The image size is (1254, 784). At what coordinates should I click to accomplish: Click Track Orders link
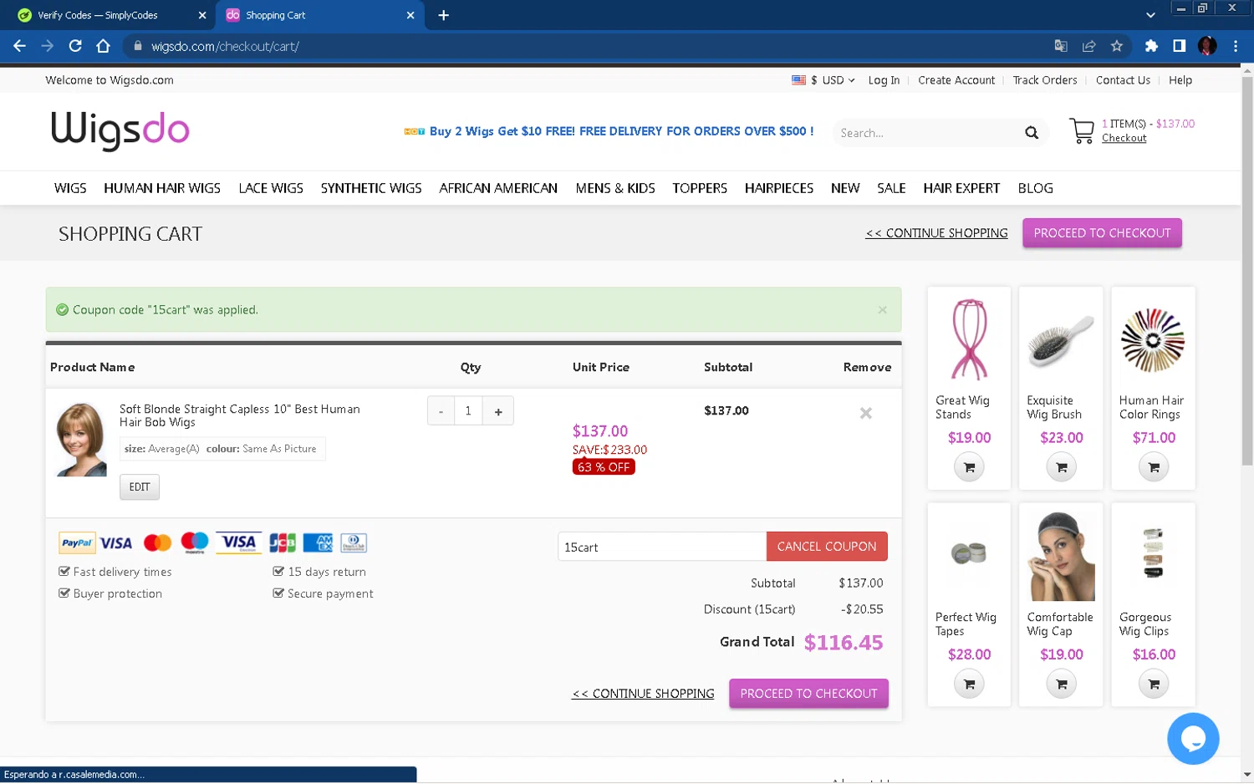tap(1045, 80)
